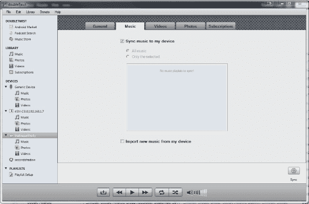Mute audio via speaker icon

coord(190,193)
